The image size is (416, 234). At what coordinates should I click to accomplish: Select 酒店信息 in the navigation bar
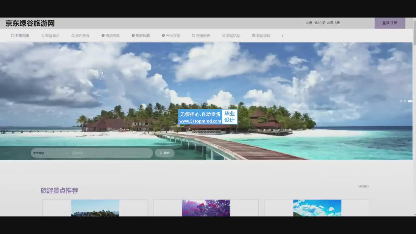click(x=110, y=36)
